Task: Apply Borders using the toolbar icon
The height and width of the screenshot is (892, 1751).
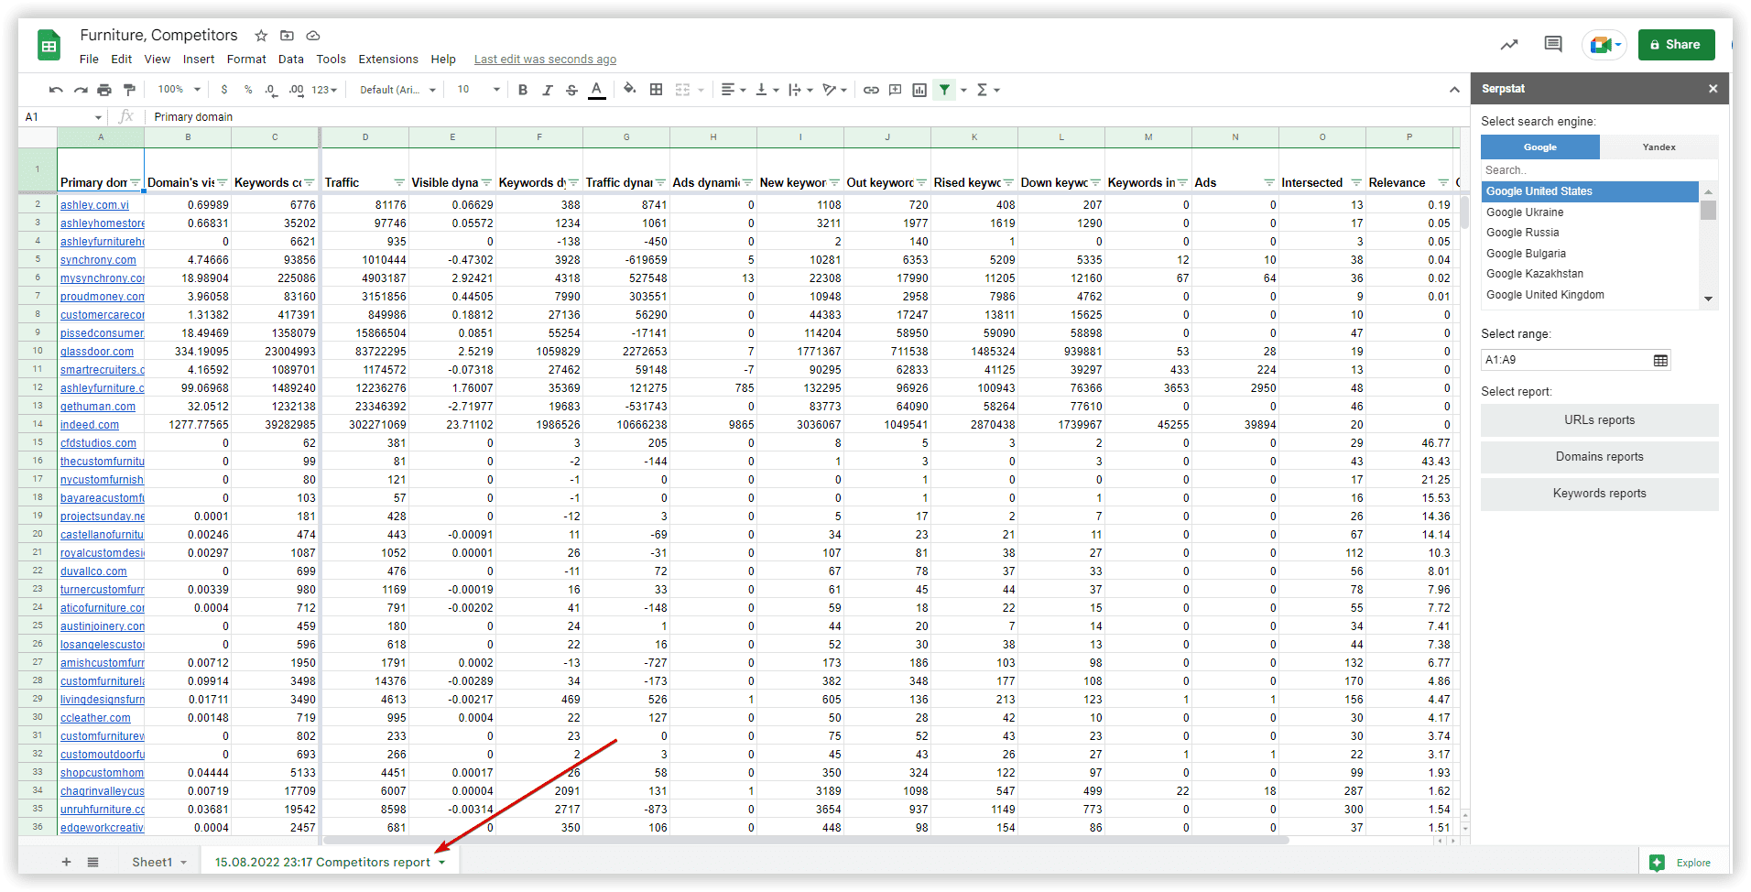Action: tap(656, 89)
